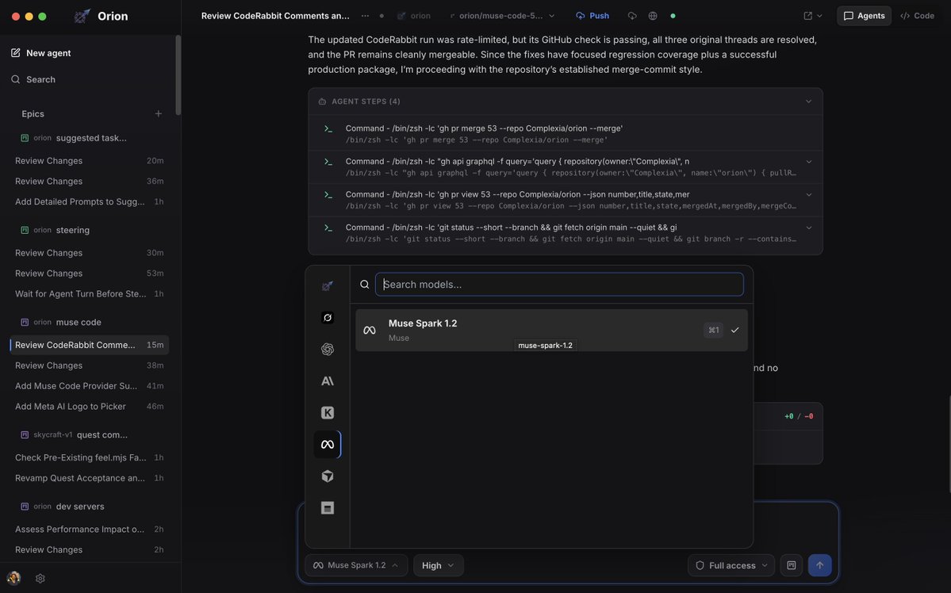Open the Full access permissions dropdown

731,565
